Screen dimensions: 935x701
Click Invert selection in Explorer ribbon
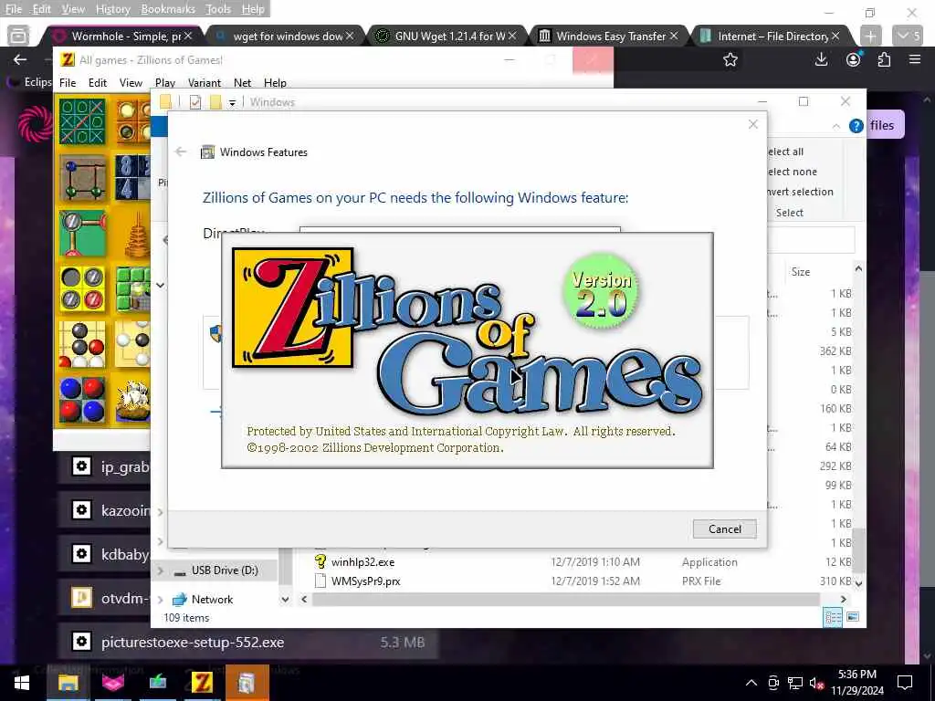pos(800,192)
